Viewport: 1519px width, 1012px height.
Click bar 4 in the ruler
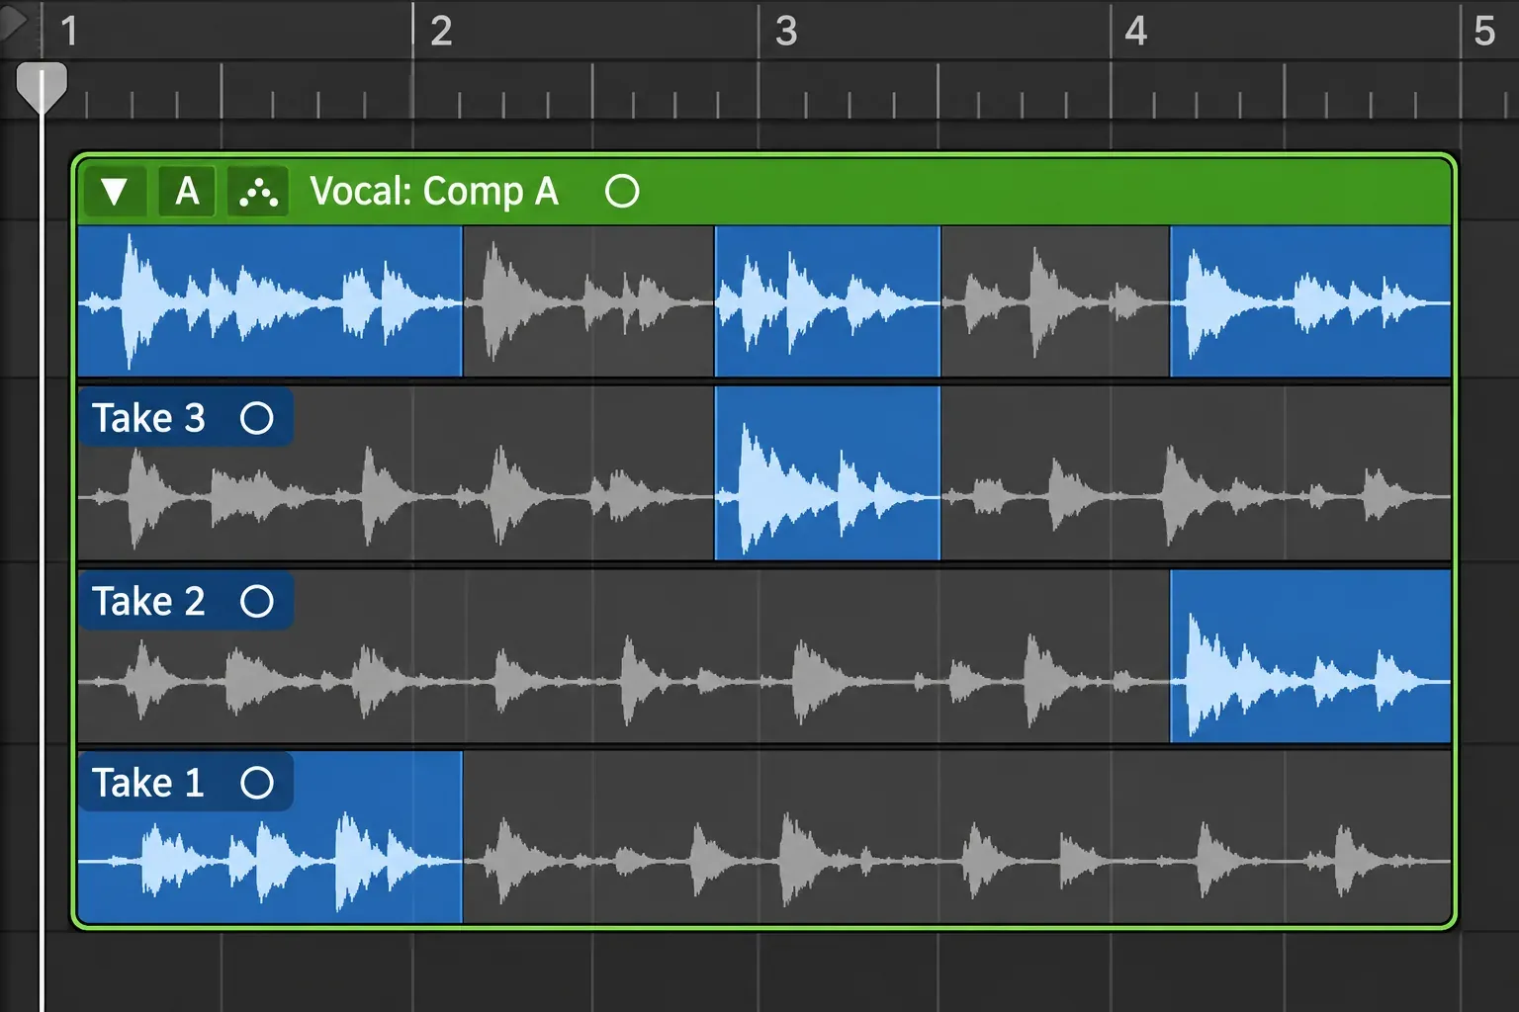point(1136,31)
